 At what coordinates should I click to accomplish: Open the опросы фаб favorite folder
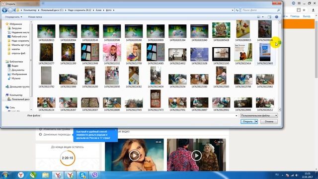[16, 53]
